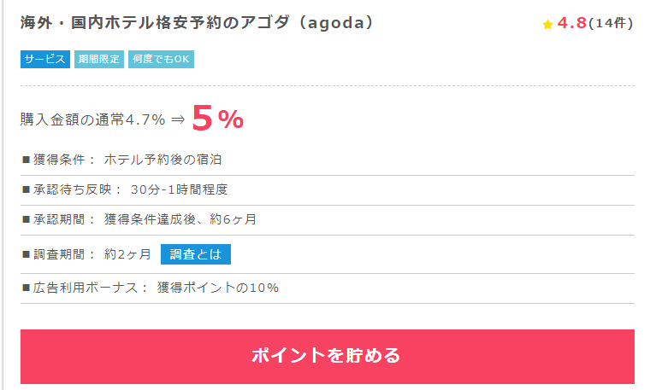Viewport: 650px width, 390px height.
Task: Click the 調査期間 row bullet square
Action: pos(26,254)
